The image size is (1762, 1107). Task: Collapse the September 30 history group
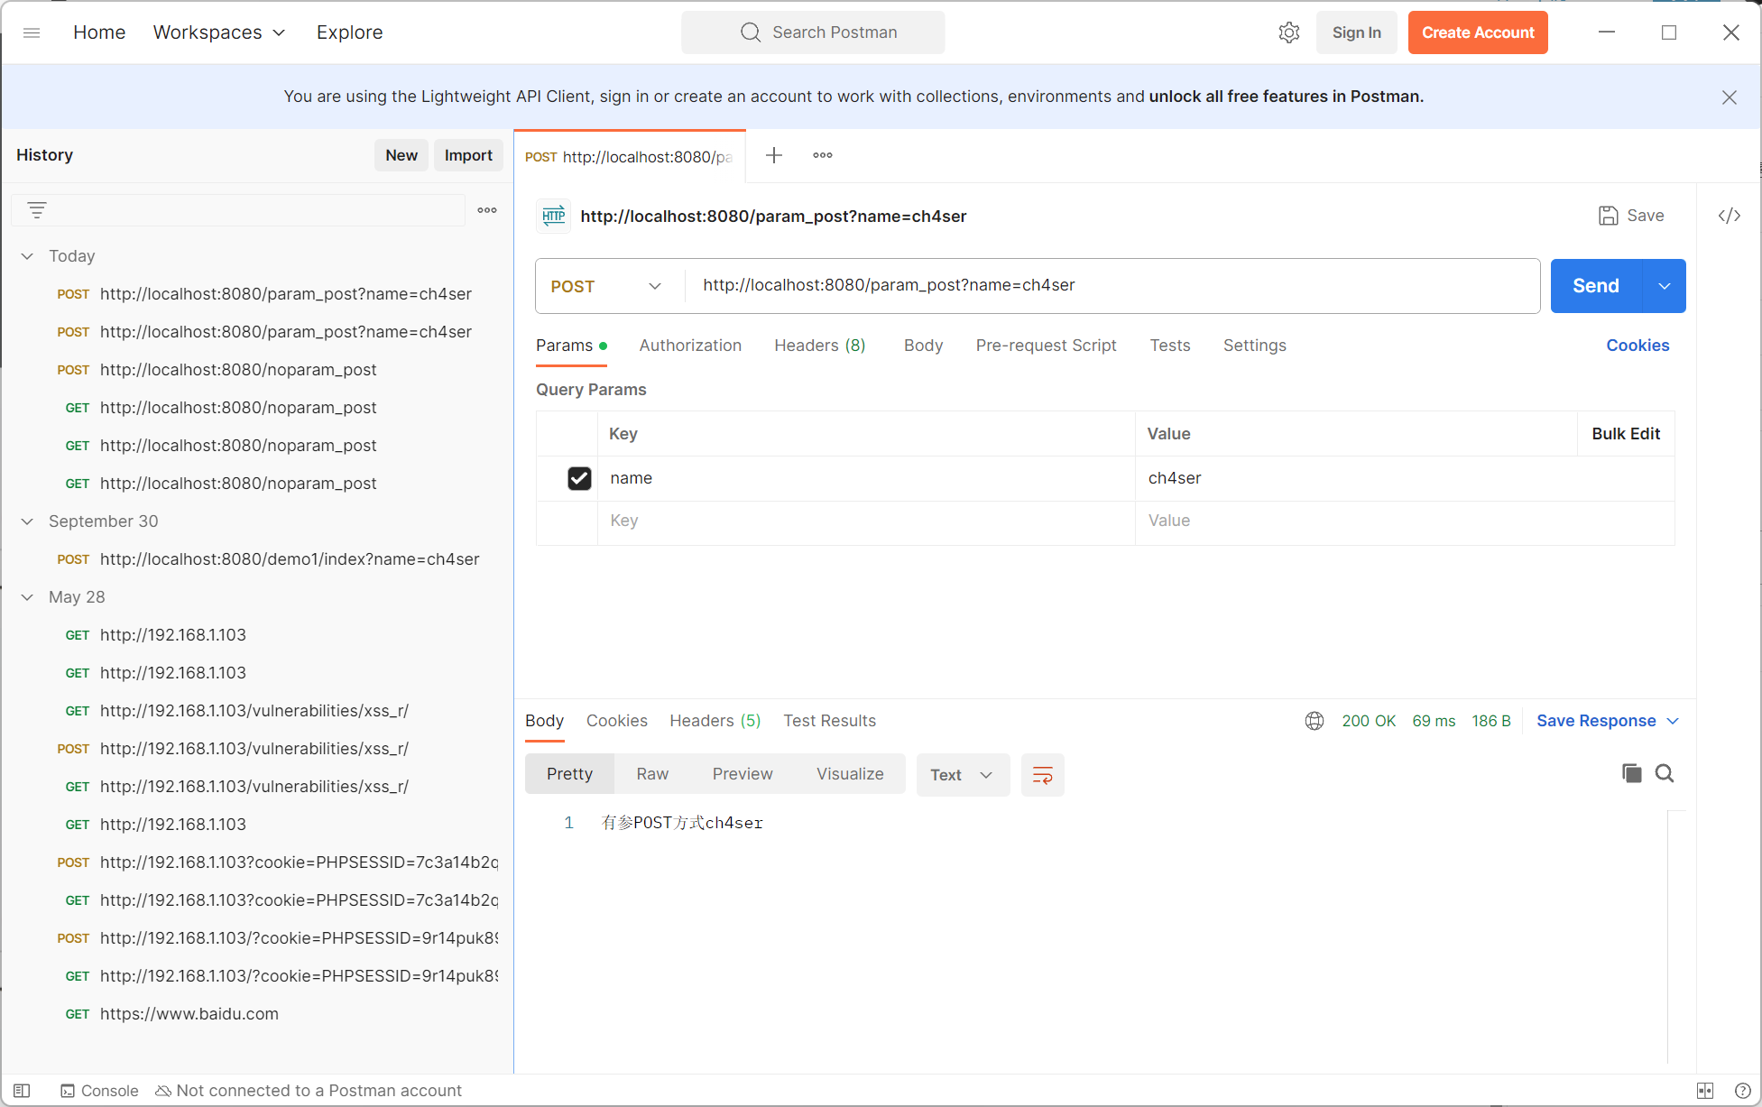tap(28, 521)
